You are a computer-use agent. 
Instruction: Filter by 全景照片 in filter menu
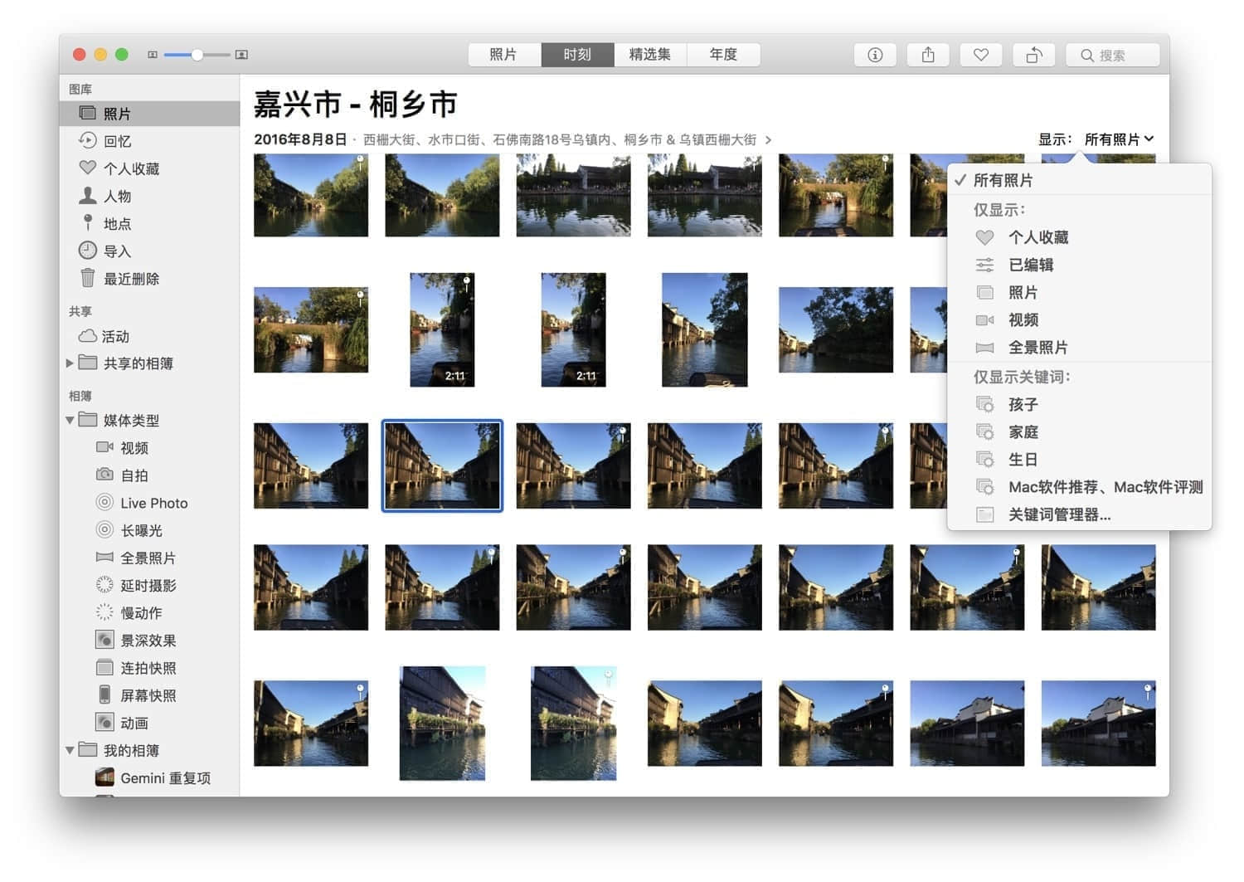1079,347
